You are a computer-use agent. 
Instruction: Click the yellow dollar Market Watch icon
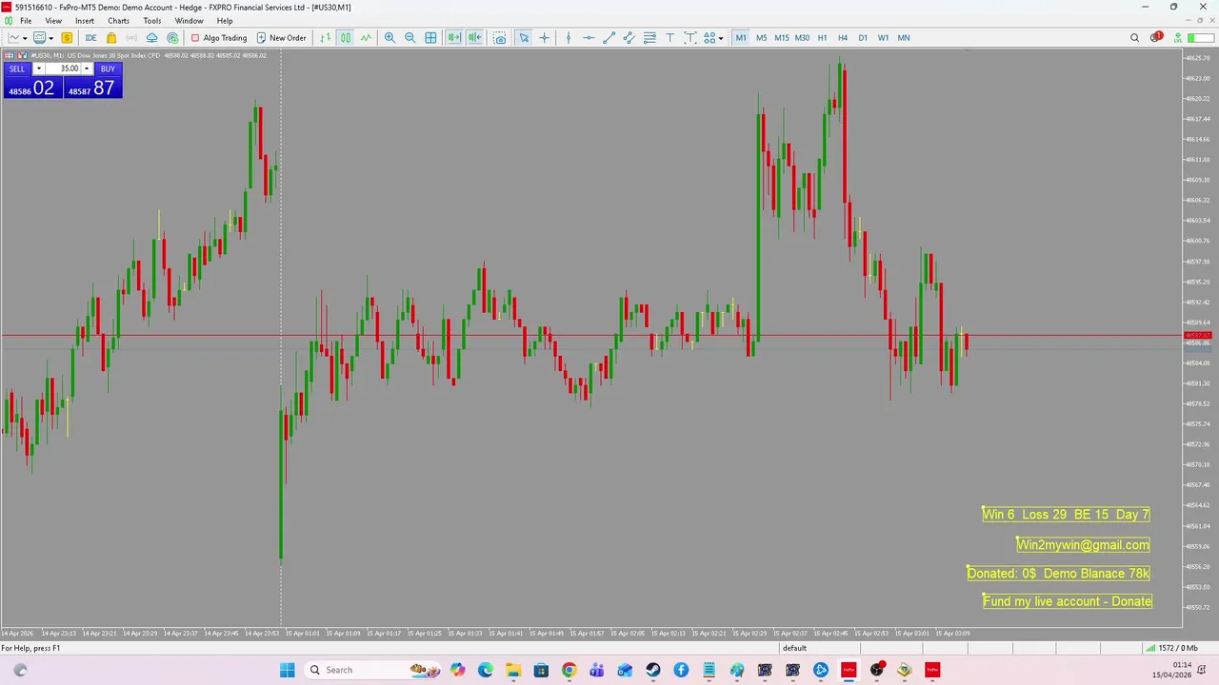(67, 38)
